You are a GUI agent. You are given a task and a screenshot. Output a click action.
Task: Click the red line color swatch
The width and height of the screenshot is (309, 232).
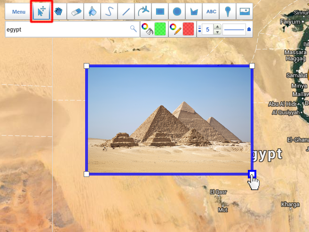point(189,29)
